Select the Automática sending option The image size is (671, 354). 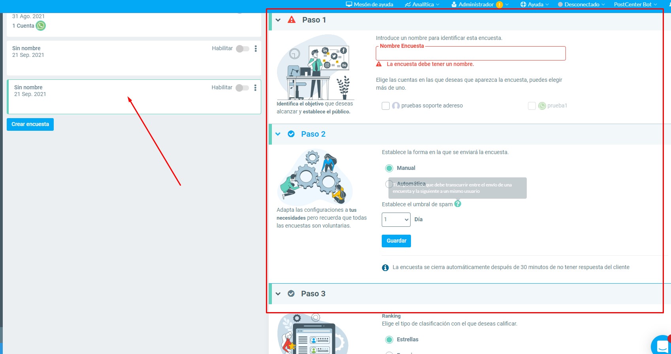point(389,184)
